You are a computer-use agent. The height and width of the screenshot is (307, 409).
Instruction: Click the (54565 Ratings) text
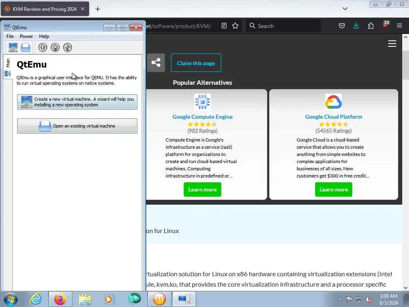click(334, 131)
